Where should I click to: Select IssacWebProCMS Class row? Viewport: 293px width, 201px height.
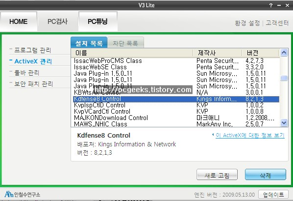tap(176, 60)
